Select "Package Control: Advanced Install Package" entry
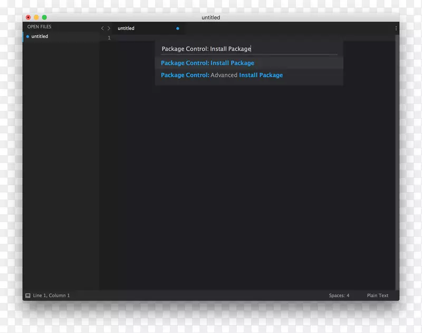 [222, 75]
